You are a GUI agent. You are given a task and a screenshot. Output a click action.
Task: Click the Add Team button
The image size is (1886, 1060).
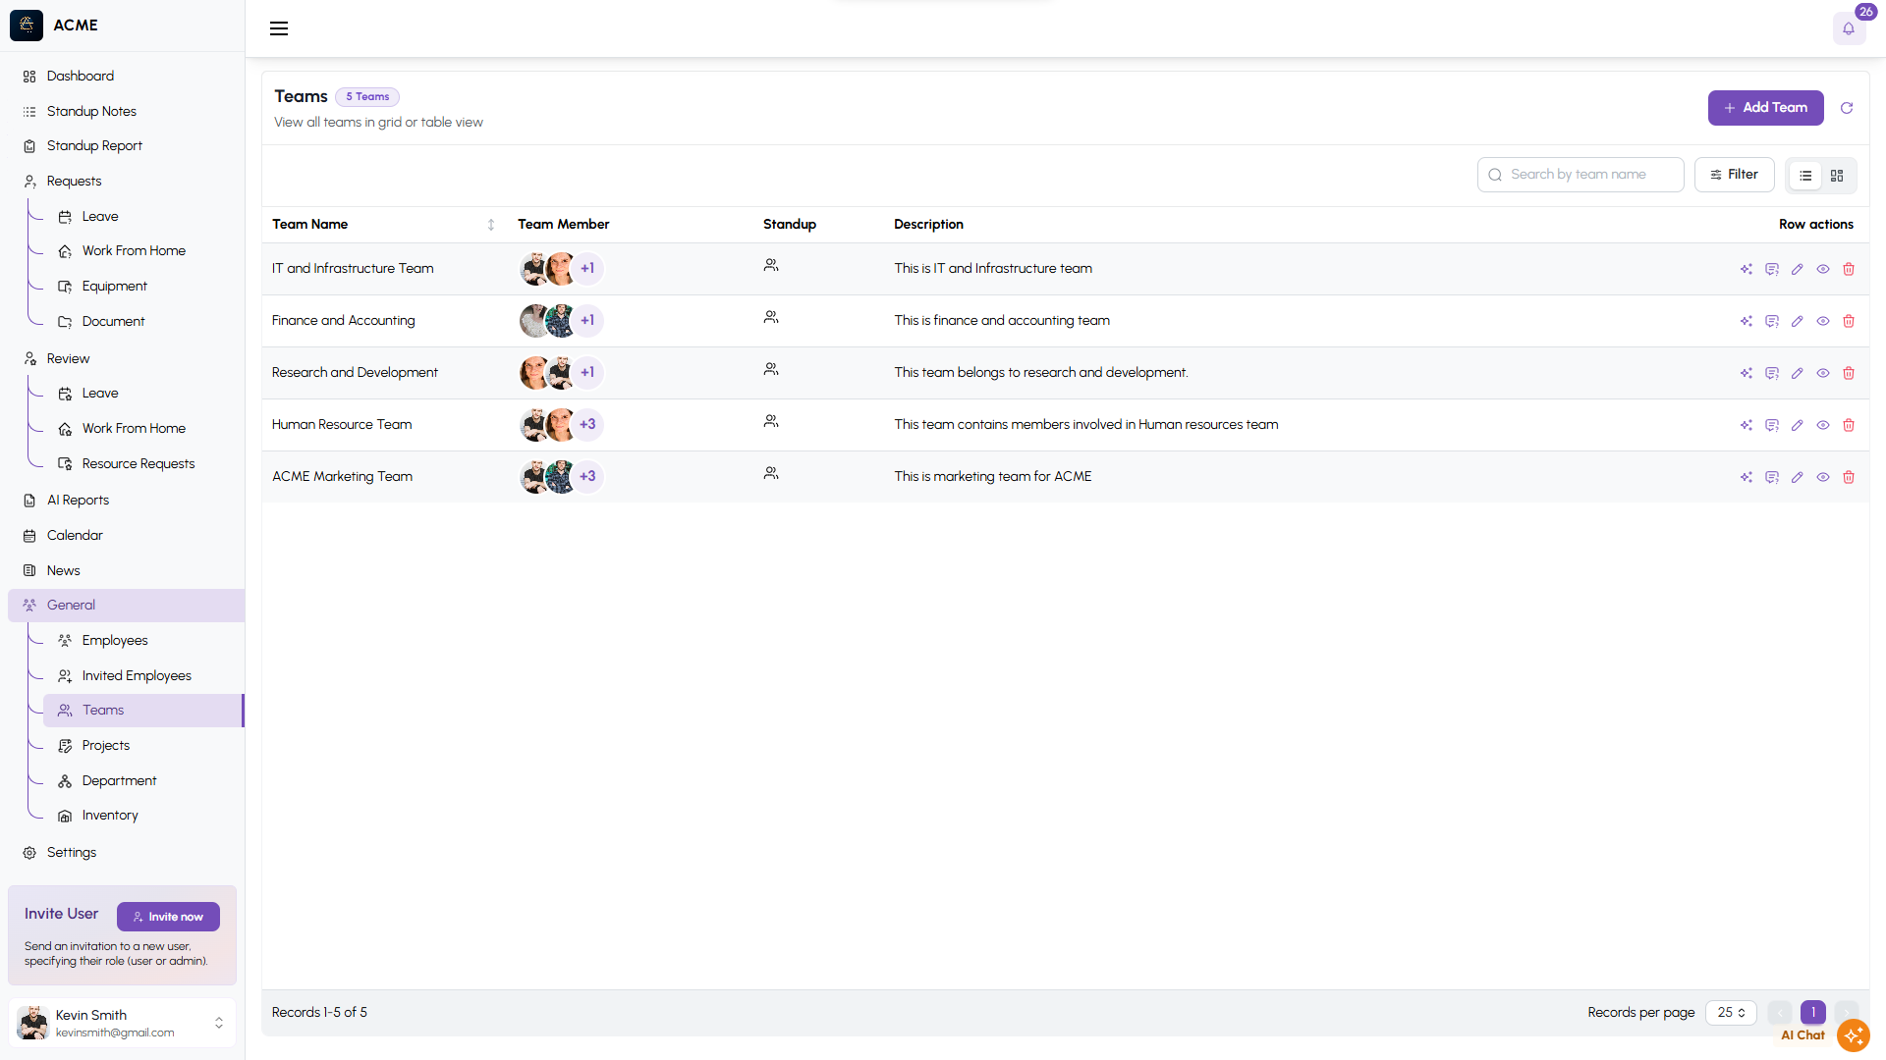click(1765, 108)
